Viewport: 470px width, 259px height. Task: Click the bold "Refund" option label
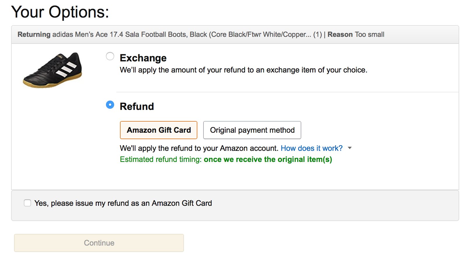click(x=137, y=106)
